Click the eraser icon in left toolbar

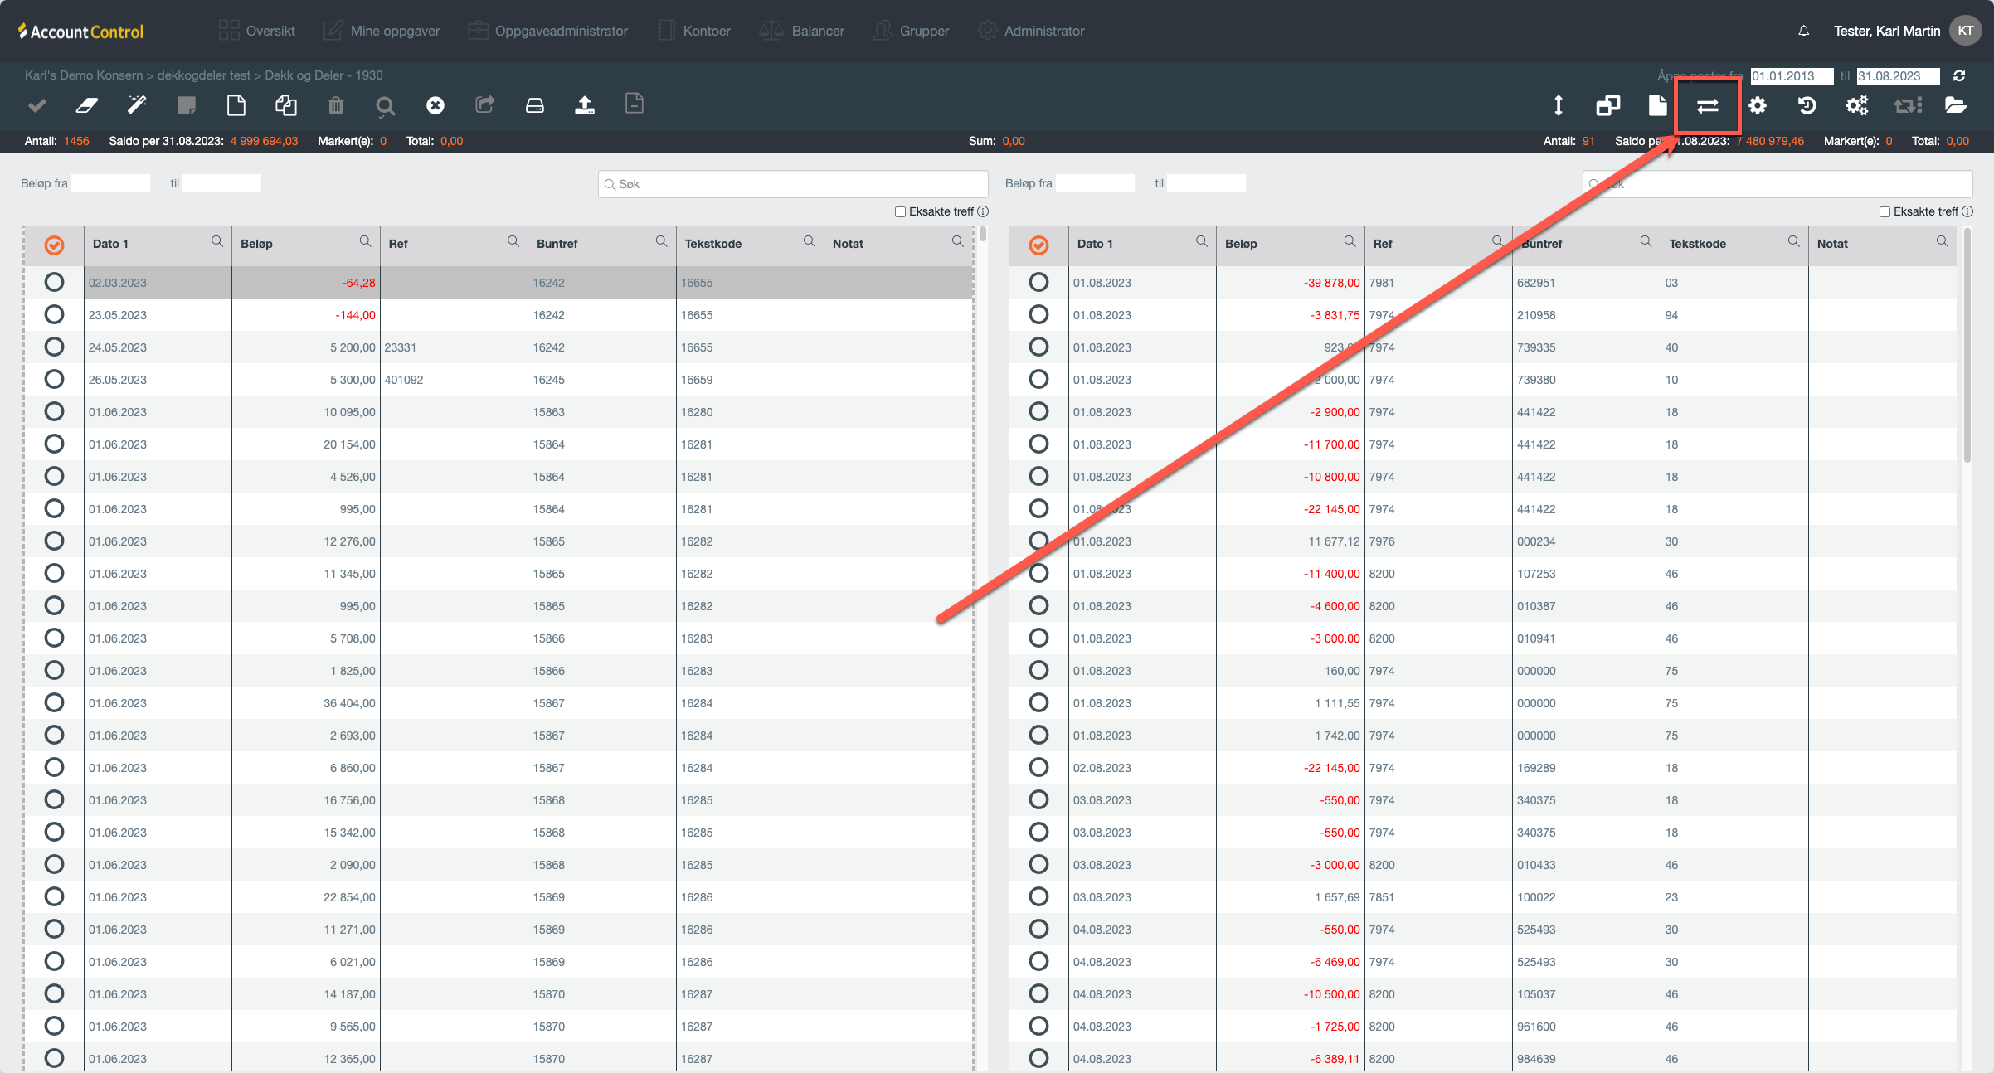coord(87,105)
